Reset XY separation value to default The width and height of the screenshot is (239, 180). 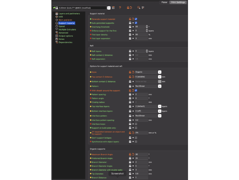pyautogui.click(x=133, y=133)
